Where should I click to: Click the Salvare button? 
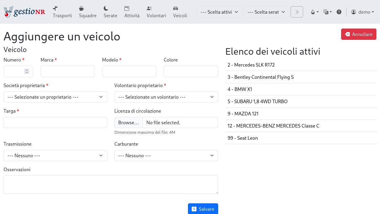pos(203,209)
